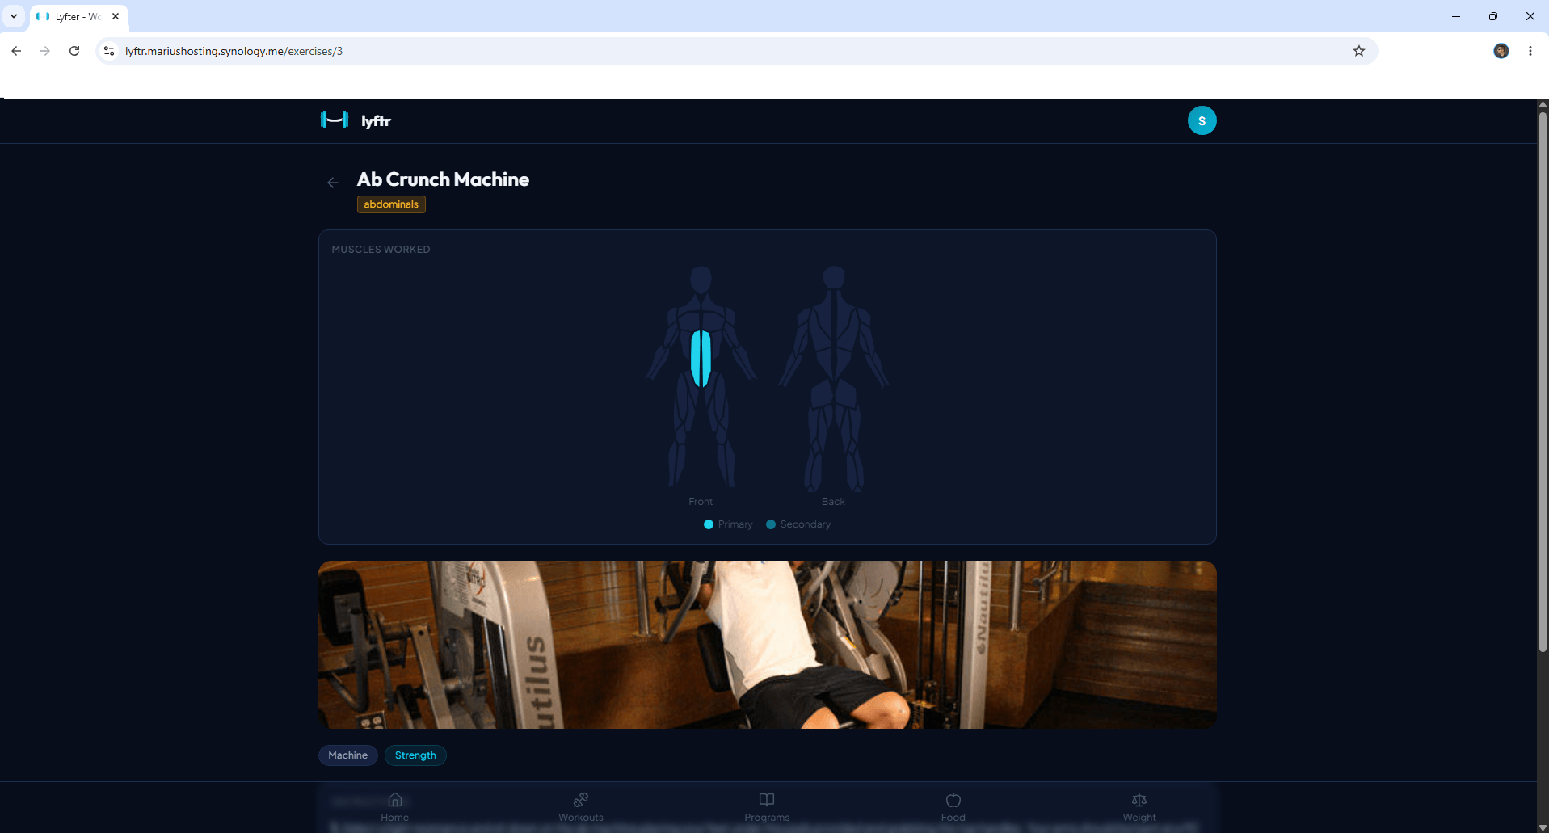Click the Secondary legend text
The image size is (1549, 833).
click(x=805, y=524)
